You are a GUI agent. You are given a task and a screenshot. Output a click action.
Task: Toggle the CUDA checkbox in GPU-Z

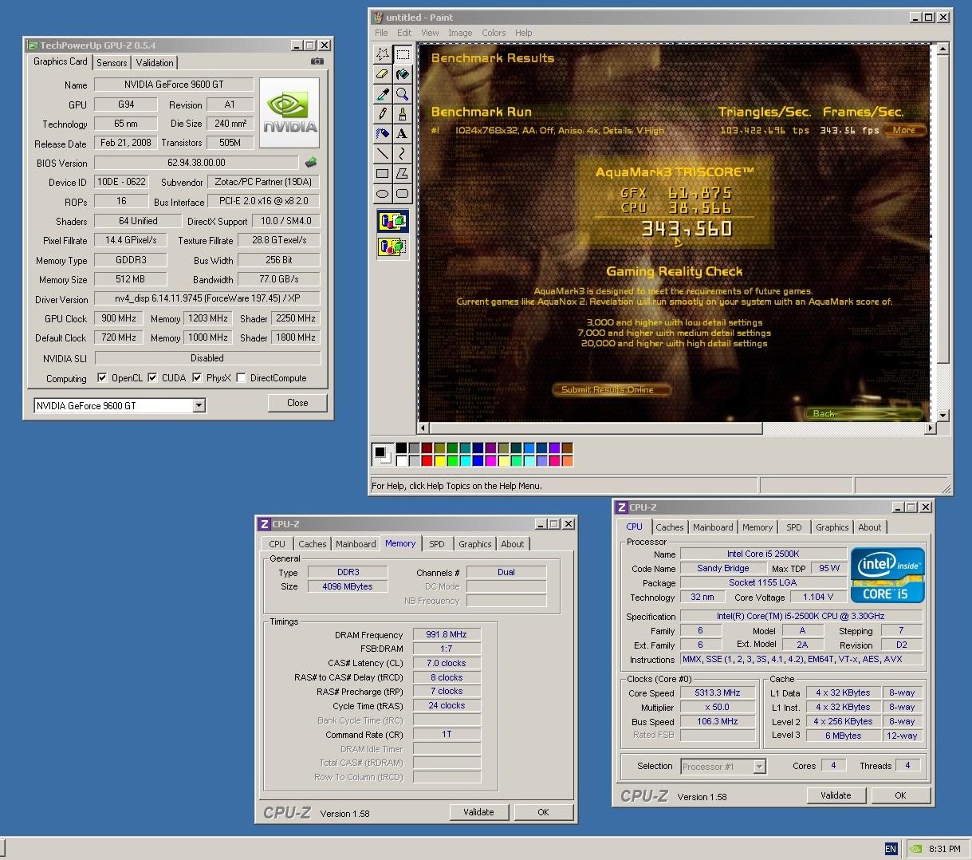pos(152,377)
